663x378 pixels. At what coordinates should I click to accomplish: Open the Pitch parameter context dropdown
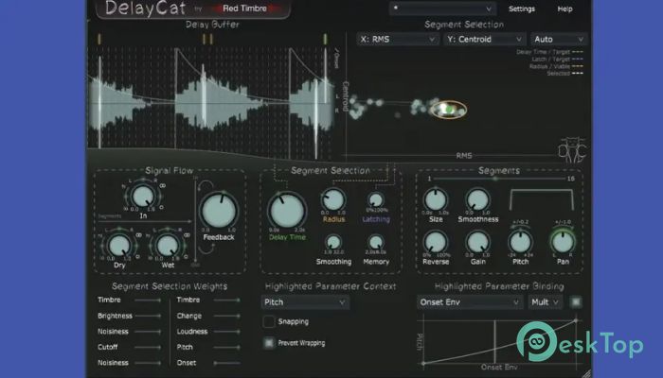[x=305, y=302]
